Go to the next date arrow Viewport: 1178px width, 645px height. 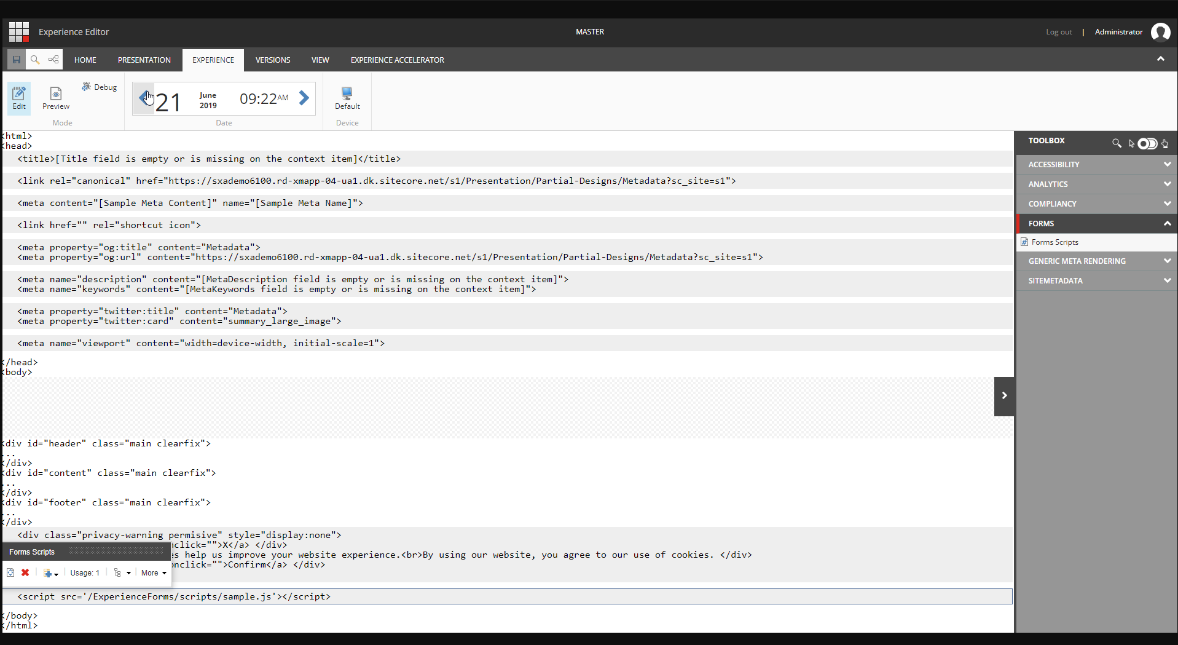tap(304, 98)
